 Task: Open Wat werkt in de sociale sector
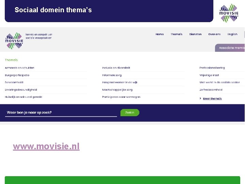click(x=219, y=82)
